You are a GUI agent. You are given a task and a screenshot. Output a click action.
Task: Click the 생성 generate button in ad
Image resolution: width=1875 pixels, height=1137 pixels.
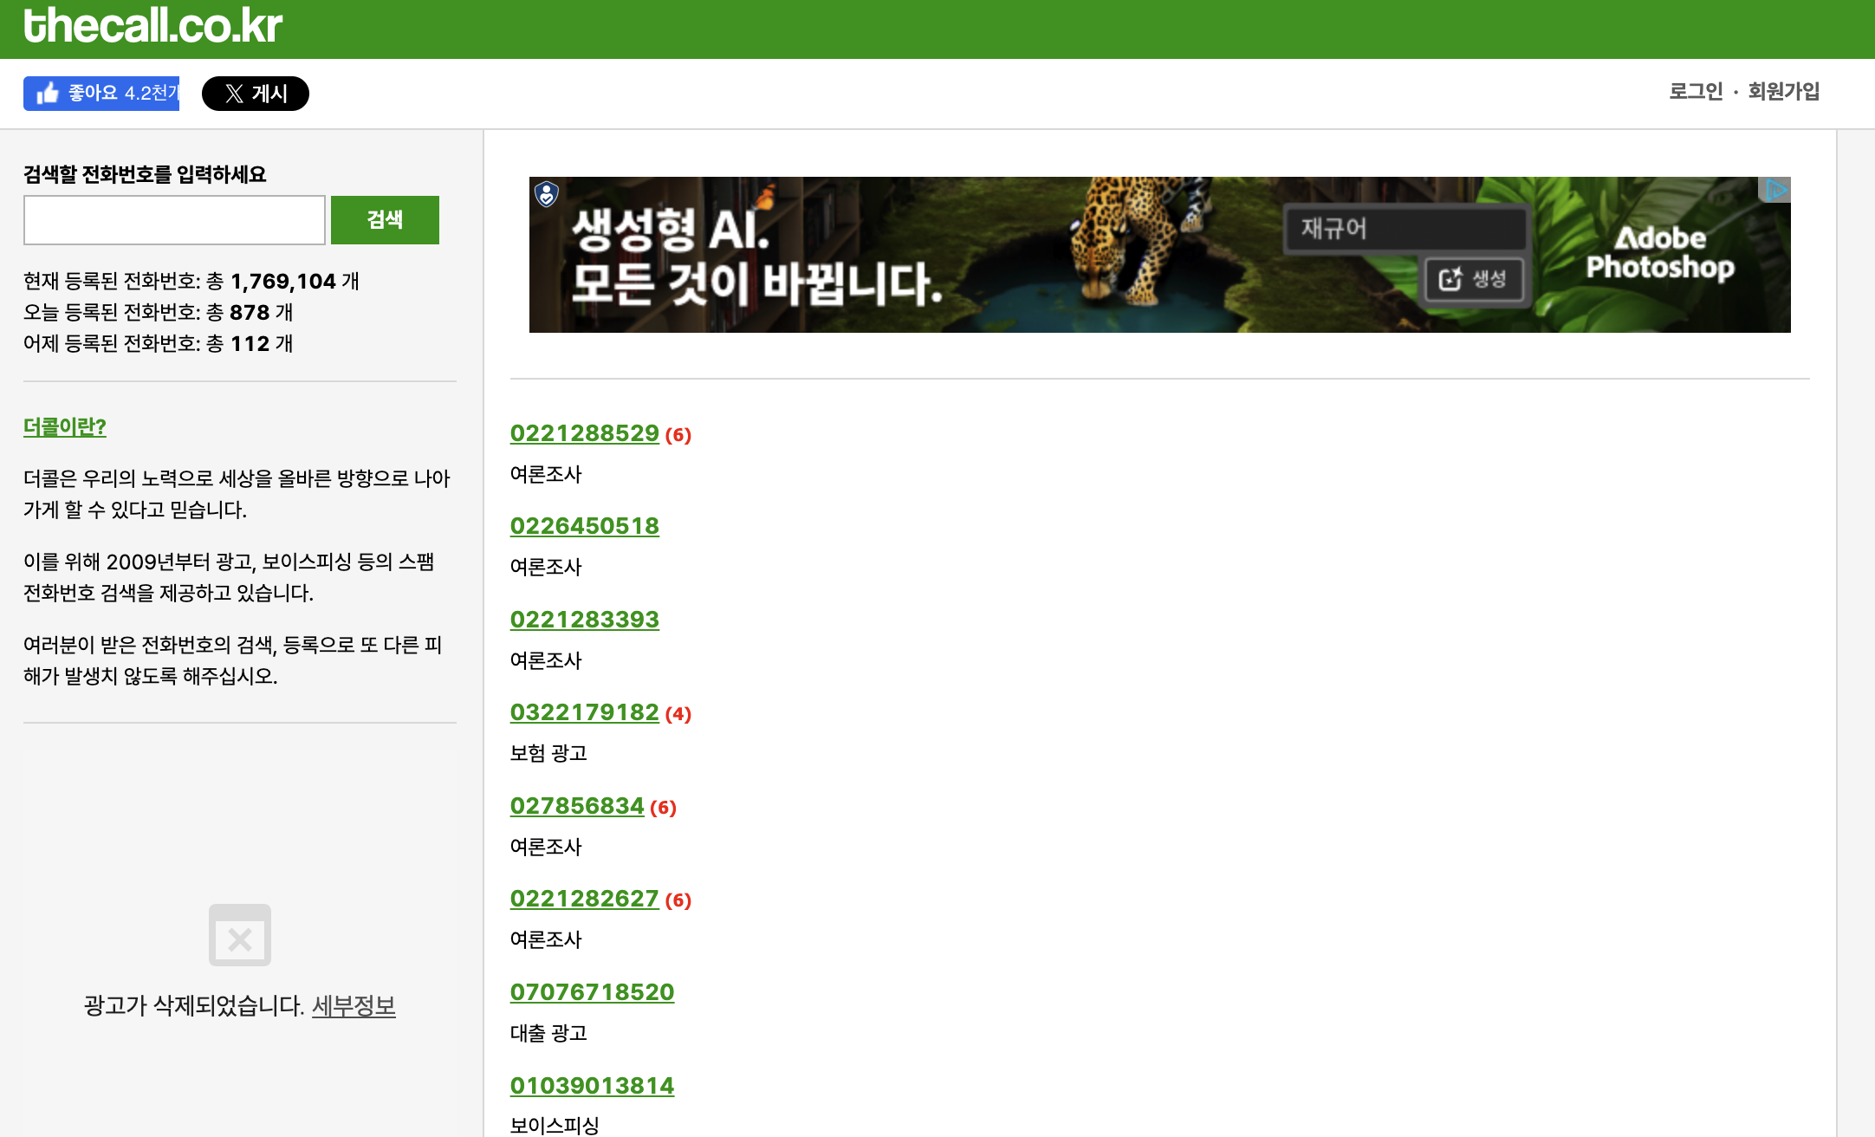[1474, 279]
